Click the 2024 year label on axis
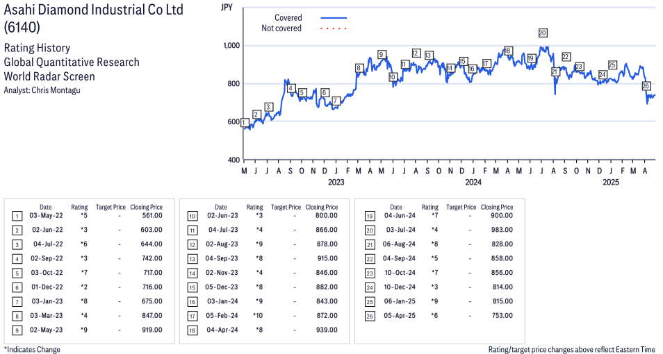 (473, 182)
